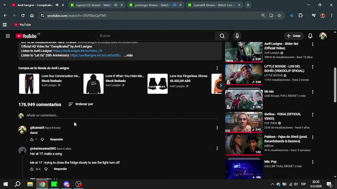Open the Windows Start menu
Image resolution: width=337 pixels, height=189 pixels.
pos(5,184)
